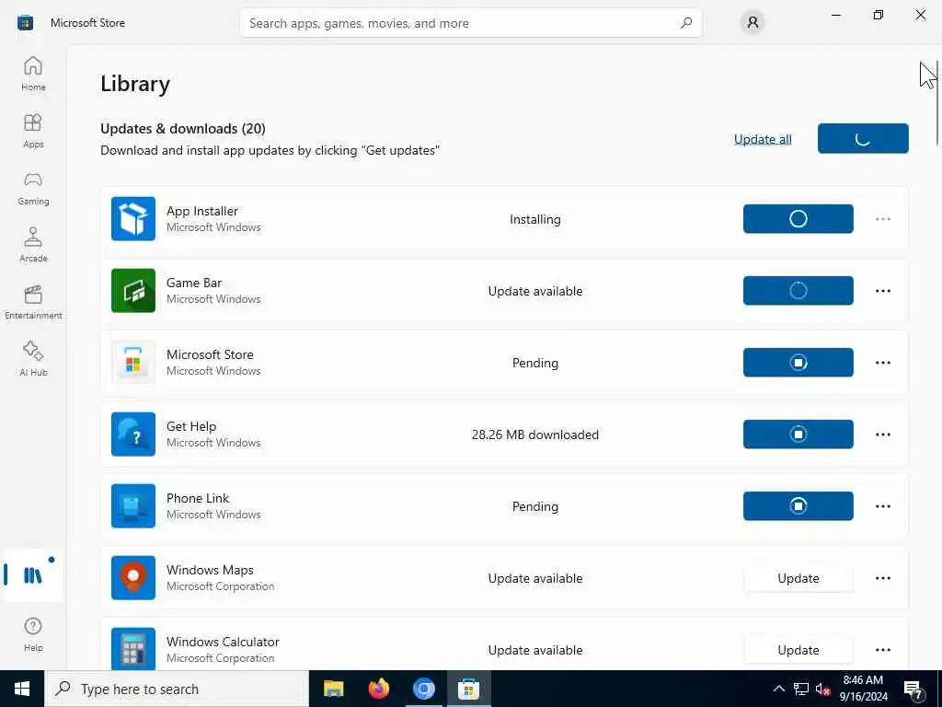This screenshot has height=707, width=942.
Task: Click the Windows Maps app icon
Action: tap(133, 578)
